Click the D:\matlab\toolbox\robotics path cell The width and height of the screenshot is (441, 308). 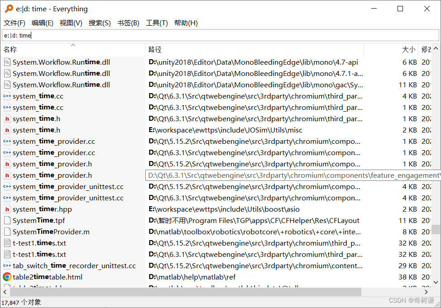(254, 232)
